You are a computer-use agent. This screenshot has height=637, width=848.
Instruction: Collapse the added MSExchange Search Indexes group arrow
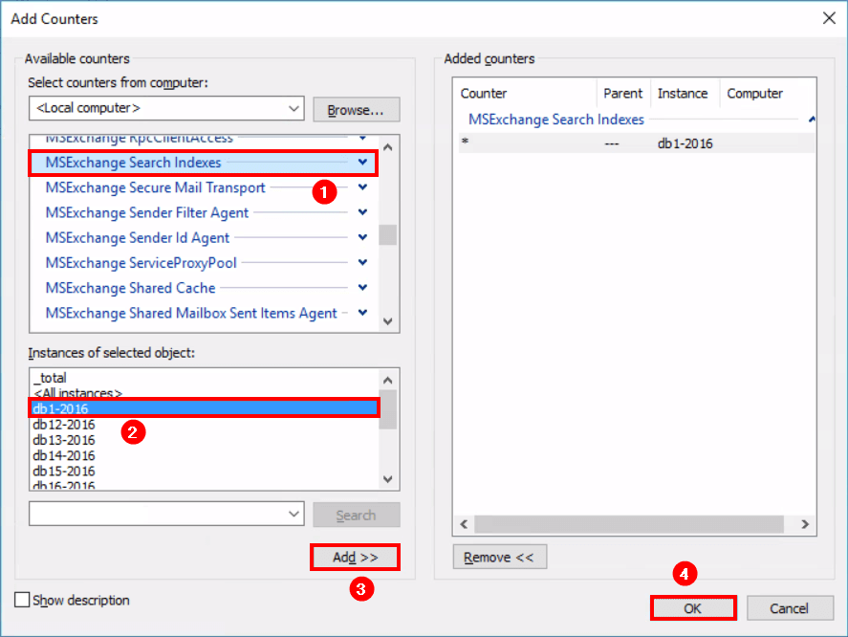tap(812, 120)
